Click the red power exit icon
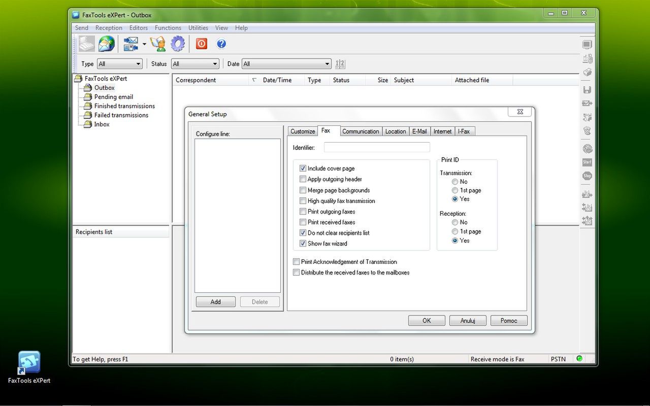Screen dimensions: 650x406 pos(202,44)
